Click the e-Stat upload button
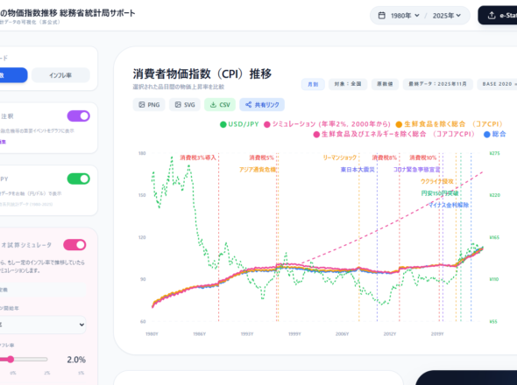 (x=498, y=16)
